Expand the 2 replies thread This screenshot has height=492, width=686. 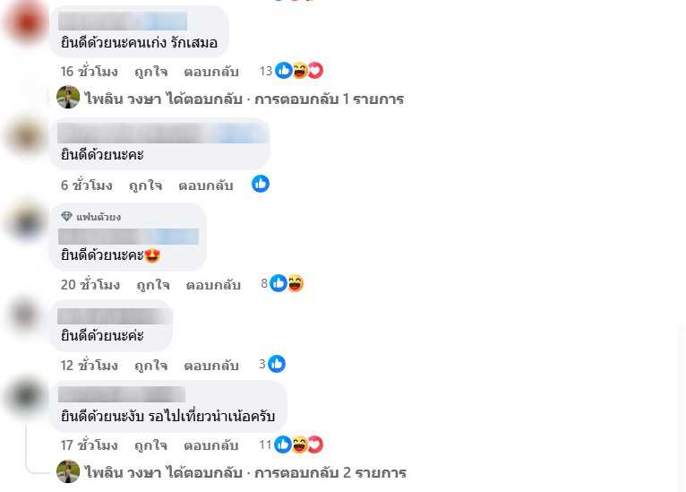245,473
